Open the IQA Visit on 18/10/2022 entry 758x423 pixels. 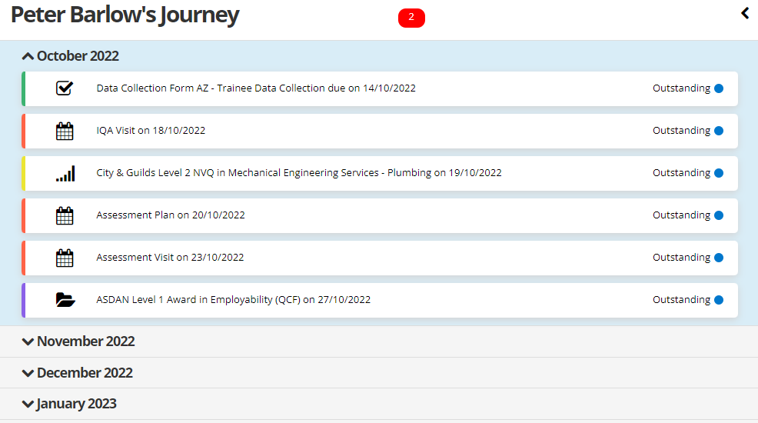(151, 131)
